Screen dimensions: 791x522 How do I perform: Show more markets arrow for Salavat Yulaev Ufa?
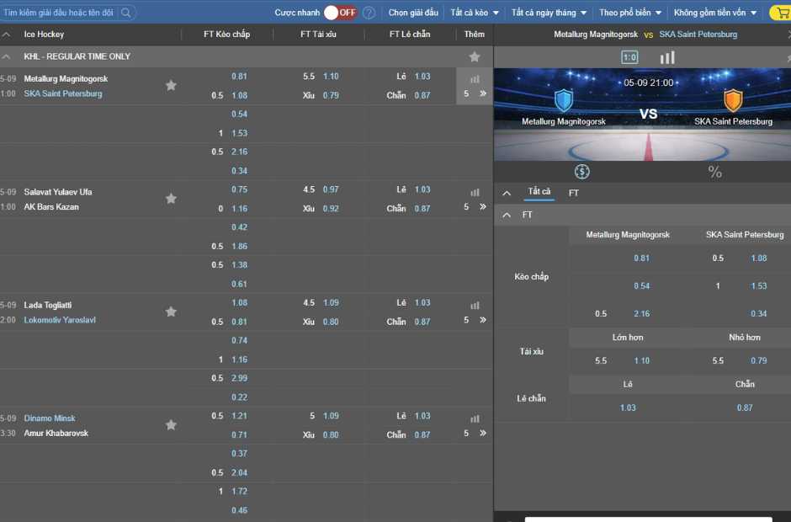click(483, 206)
